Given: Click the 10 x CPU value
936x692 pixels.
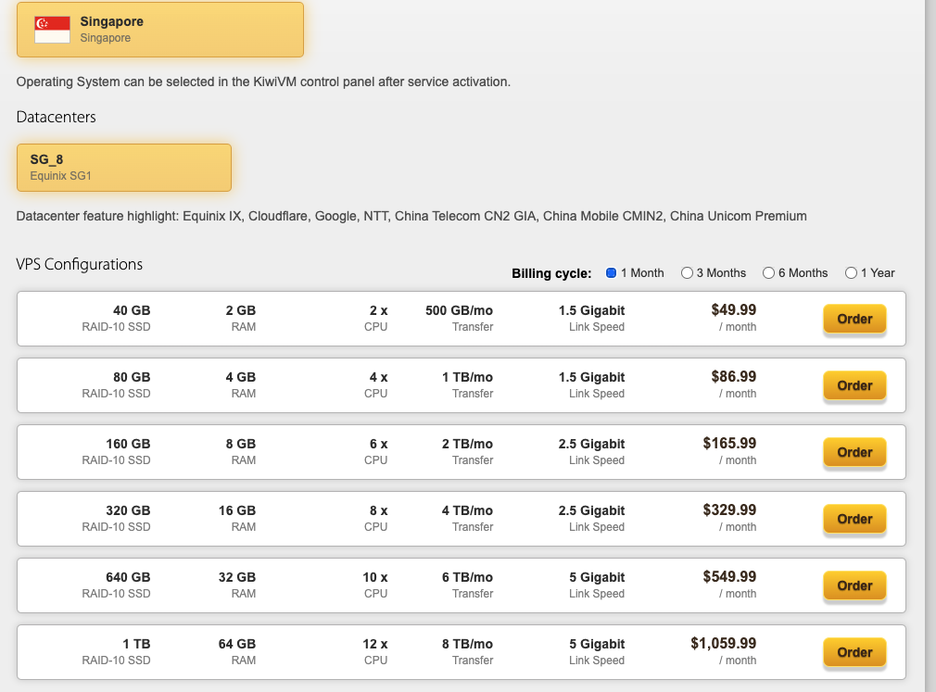Looking at the screenshot, I should pyautogui.click(x=375, y=578).
